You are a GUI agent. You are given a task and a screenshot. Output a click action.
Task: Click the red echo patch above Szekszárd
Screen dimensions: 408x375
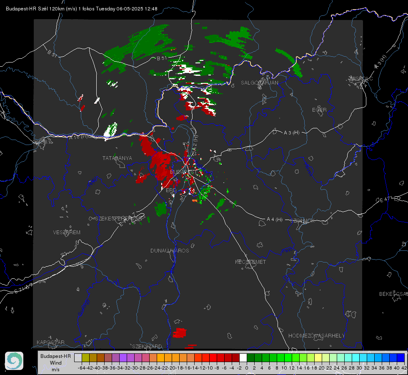coord(180,333)
